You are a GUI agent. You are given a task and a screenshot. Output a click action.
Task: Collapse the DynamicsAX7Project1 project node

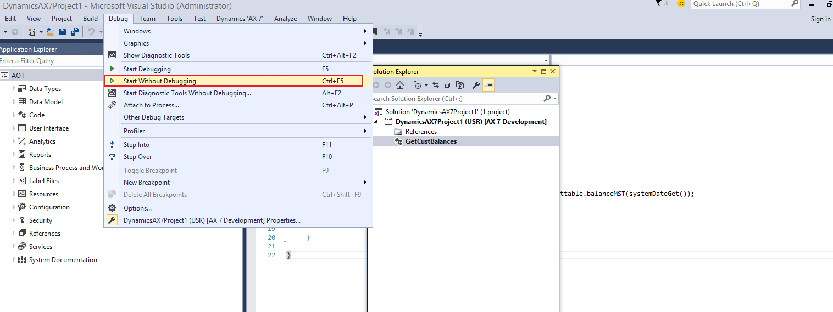click(376, 122)
